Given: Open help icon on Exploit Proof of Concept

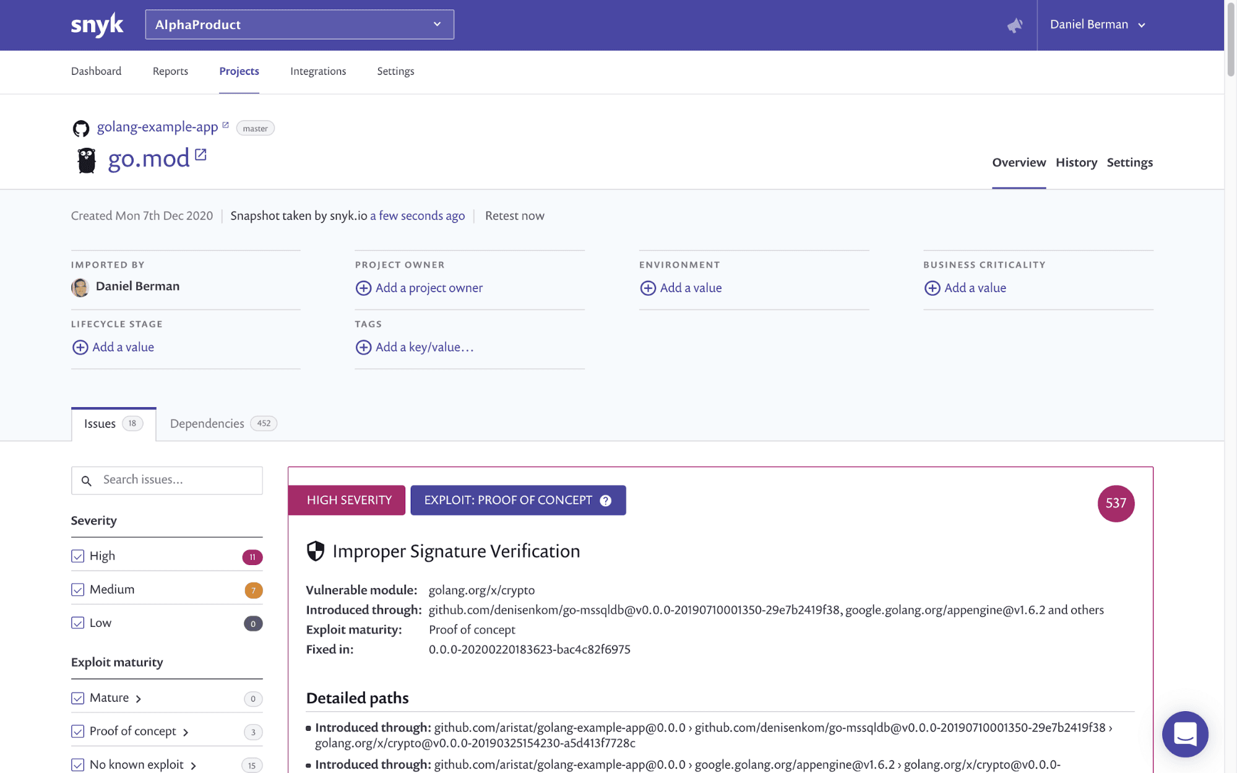Looking at the screenshot, I should coord(606,501).
